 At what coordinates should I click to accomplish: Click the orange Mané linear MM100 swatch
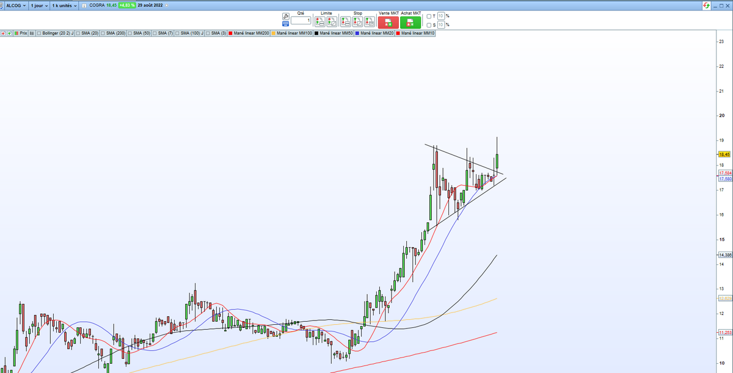tap(274, 33)
